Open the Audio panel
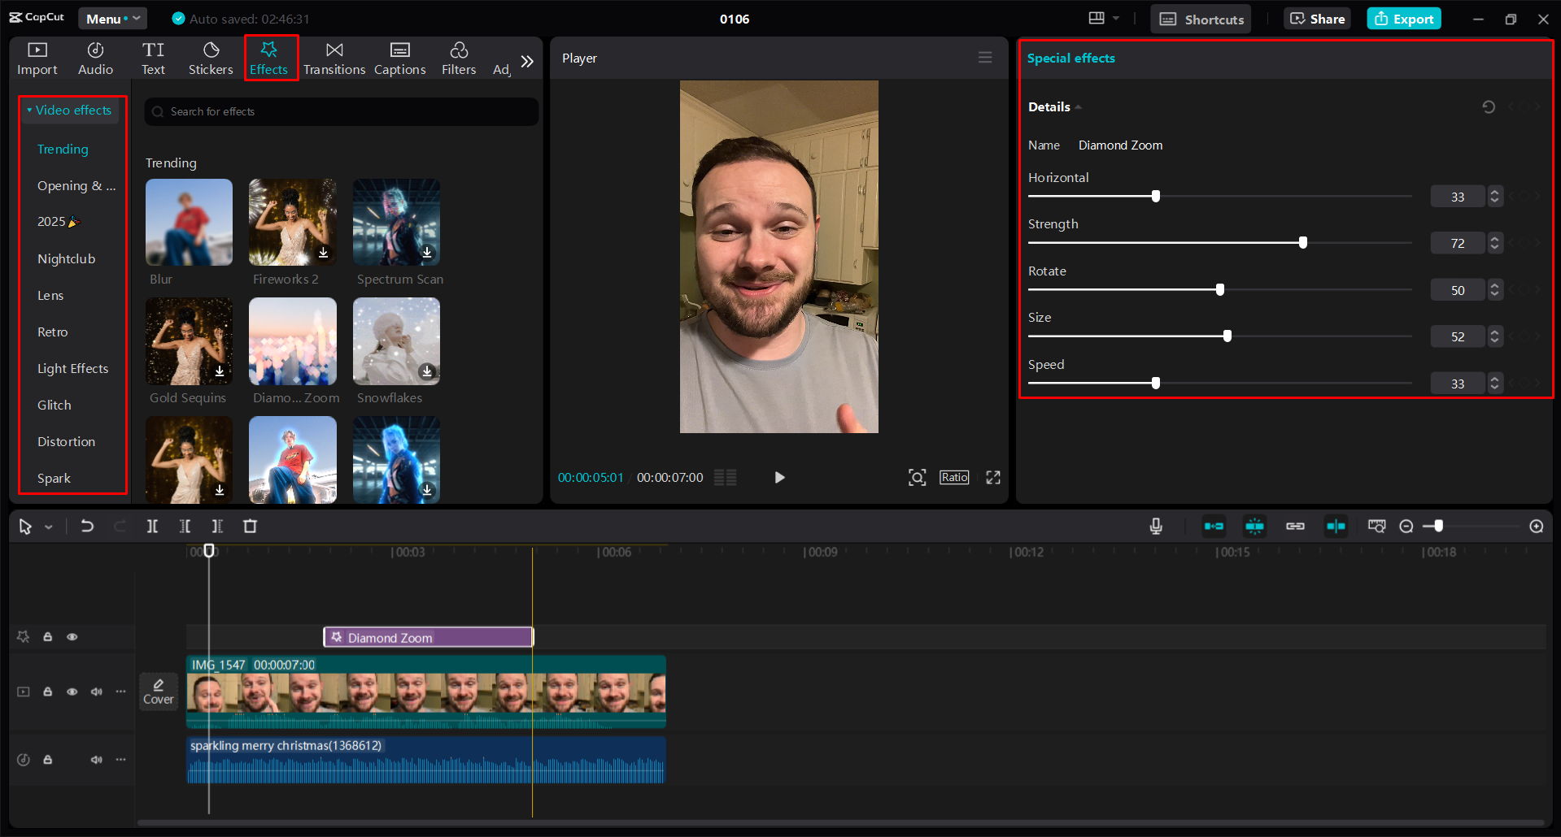The image size is (1561, 837). pos(94,58)
